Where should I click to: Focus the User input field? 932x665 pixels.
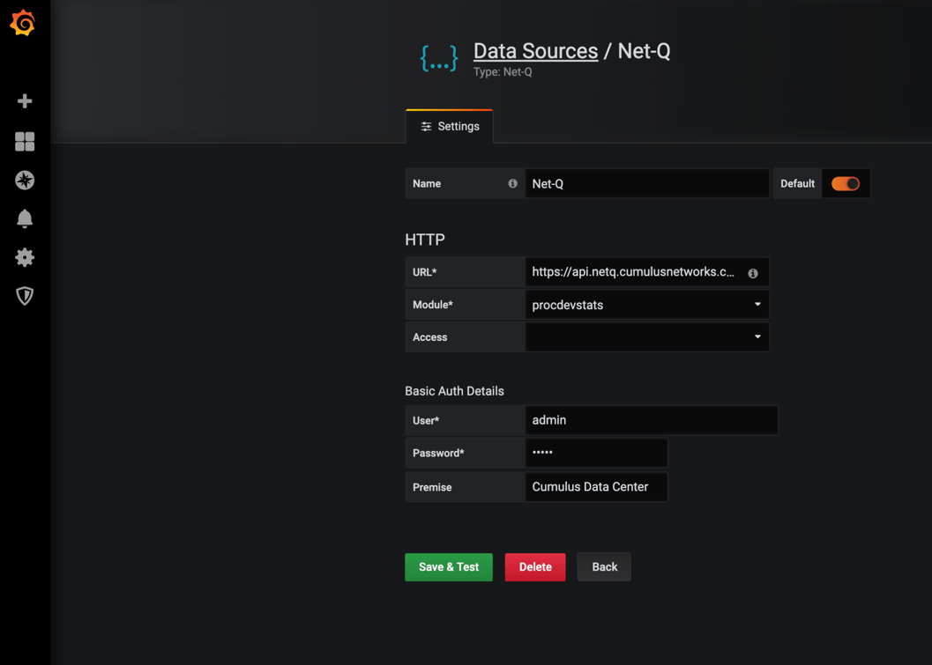[651, 420]
